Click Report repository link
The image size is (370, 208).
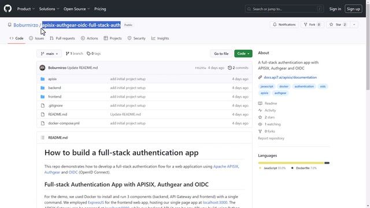pos(271,138)
